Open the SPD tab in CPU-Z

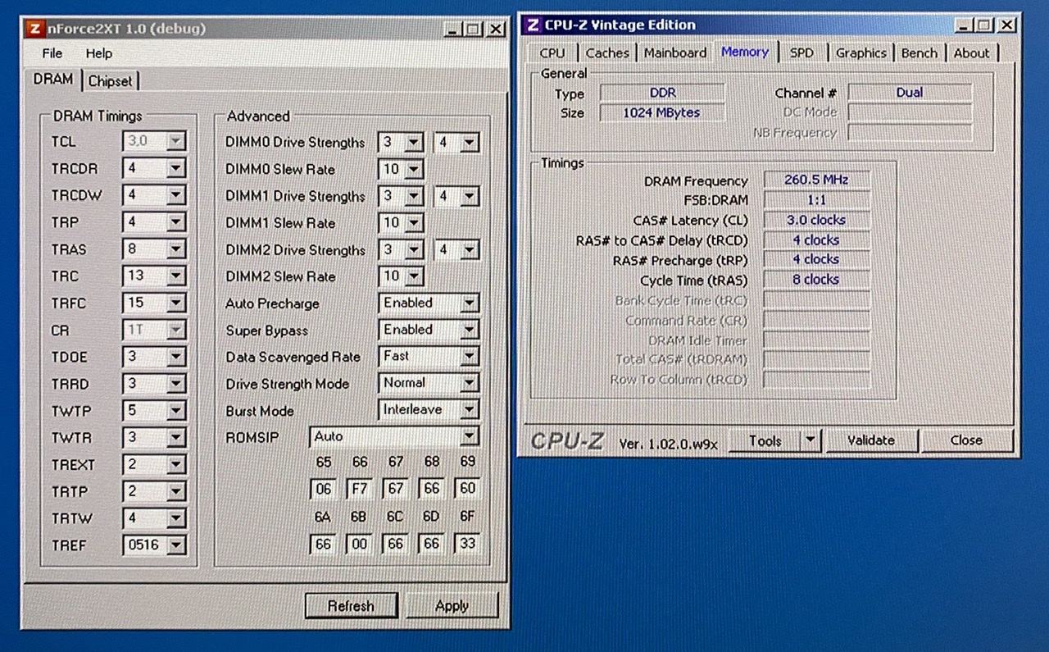point(802,53)
